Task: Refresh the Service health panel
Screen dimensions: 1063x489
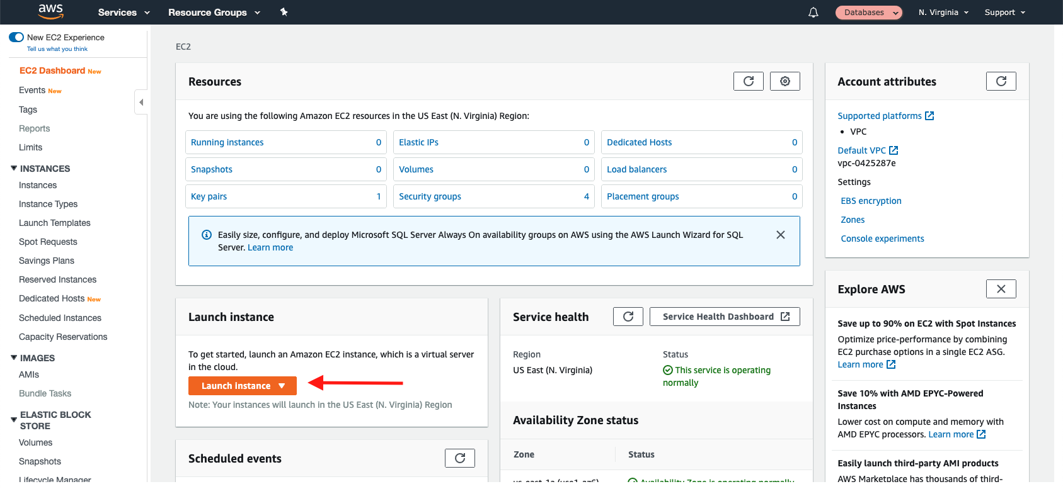Action: pos(628,317)
